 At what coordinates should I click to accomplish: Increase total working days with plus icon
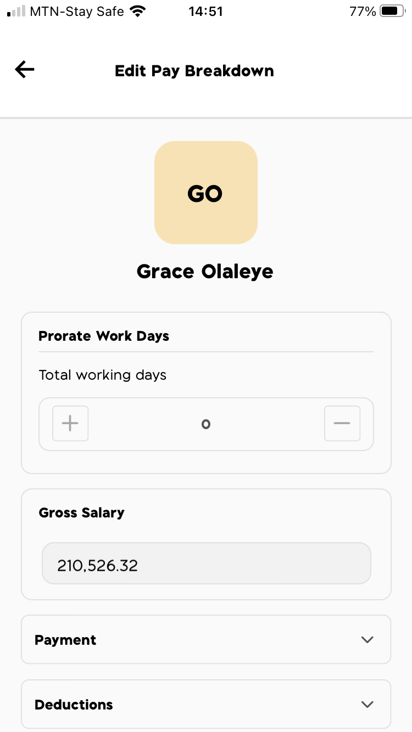[70, 424]
